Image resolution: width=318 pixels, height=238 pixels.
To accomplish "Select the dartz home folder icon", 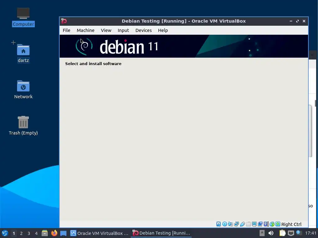I will tap(23, 53).
